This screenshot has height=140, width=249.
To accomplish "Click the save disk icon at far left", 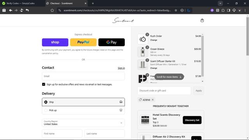I will coord(4,10).
